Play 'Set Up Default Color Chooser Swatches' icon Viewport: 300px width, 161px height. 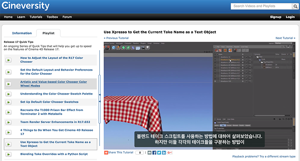8,102
